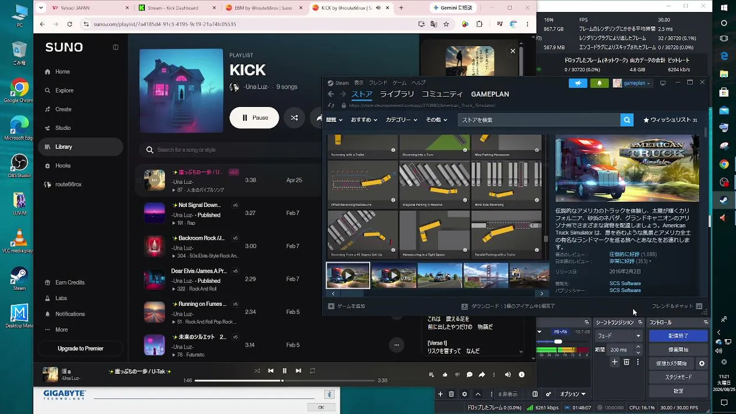The image size is (736, 414).
Task: Share the currently playing song
Action: tap(482, 375)
